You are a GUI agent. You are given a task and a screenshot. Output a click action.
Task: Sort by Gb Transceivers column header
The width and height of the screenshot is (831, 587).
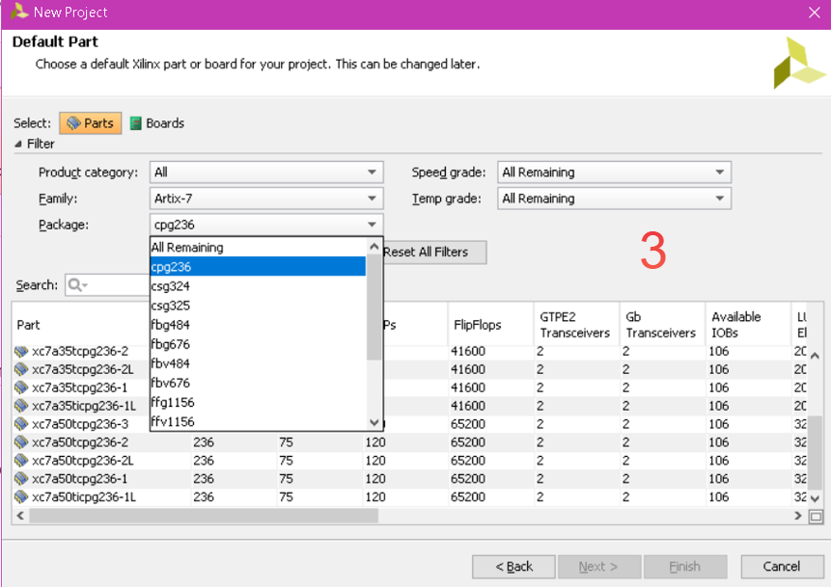662,325
